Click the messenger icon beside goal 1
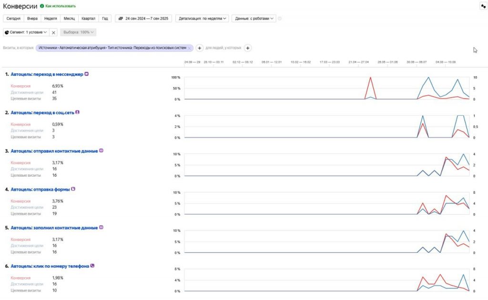Viewport: 488px width, 300px height. pyautogui.click(x=87, y=74)
